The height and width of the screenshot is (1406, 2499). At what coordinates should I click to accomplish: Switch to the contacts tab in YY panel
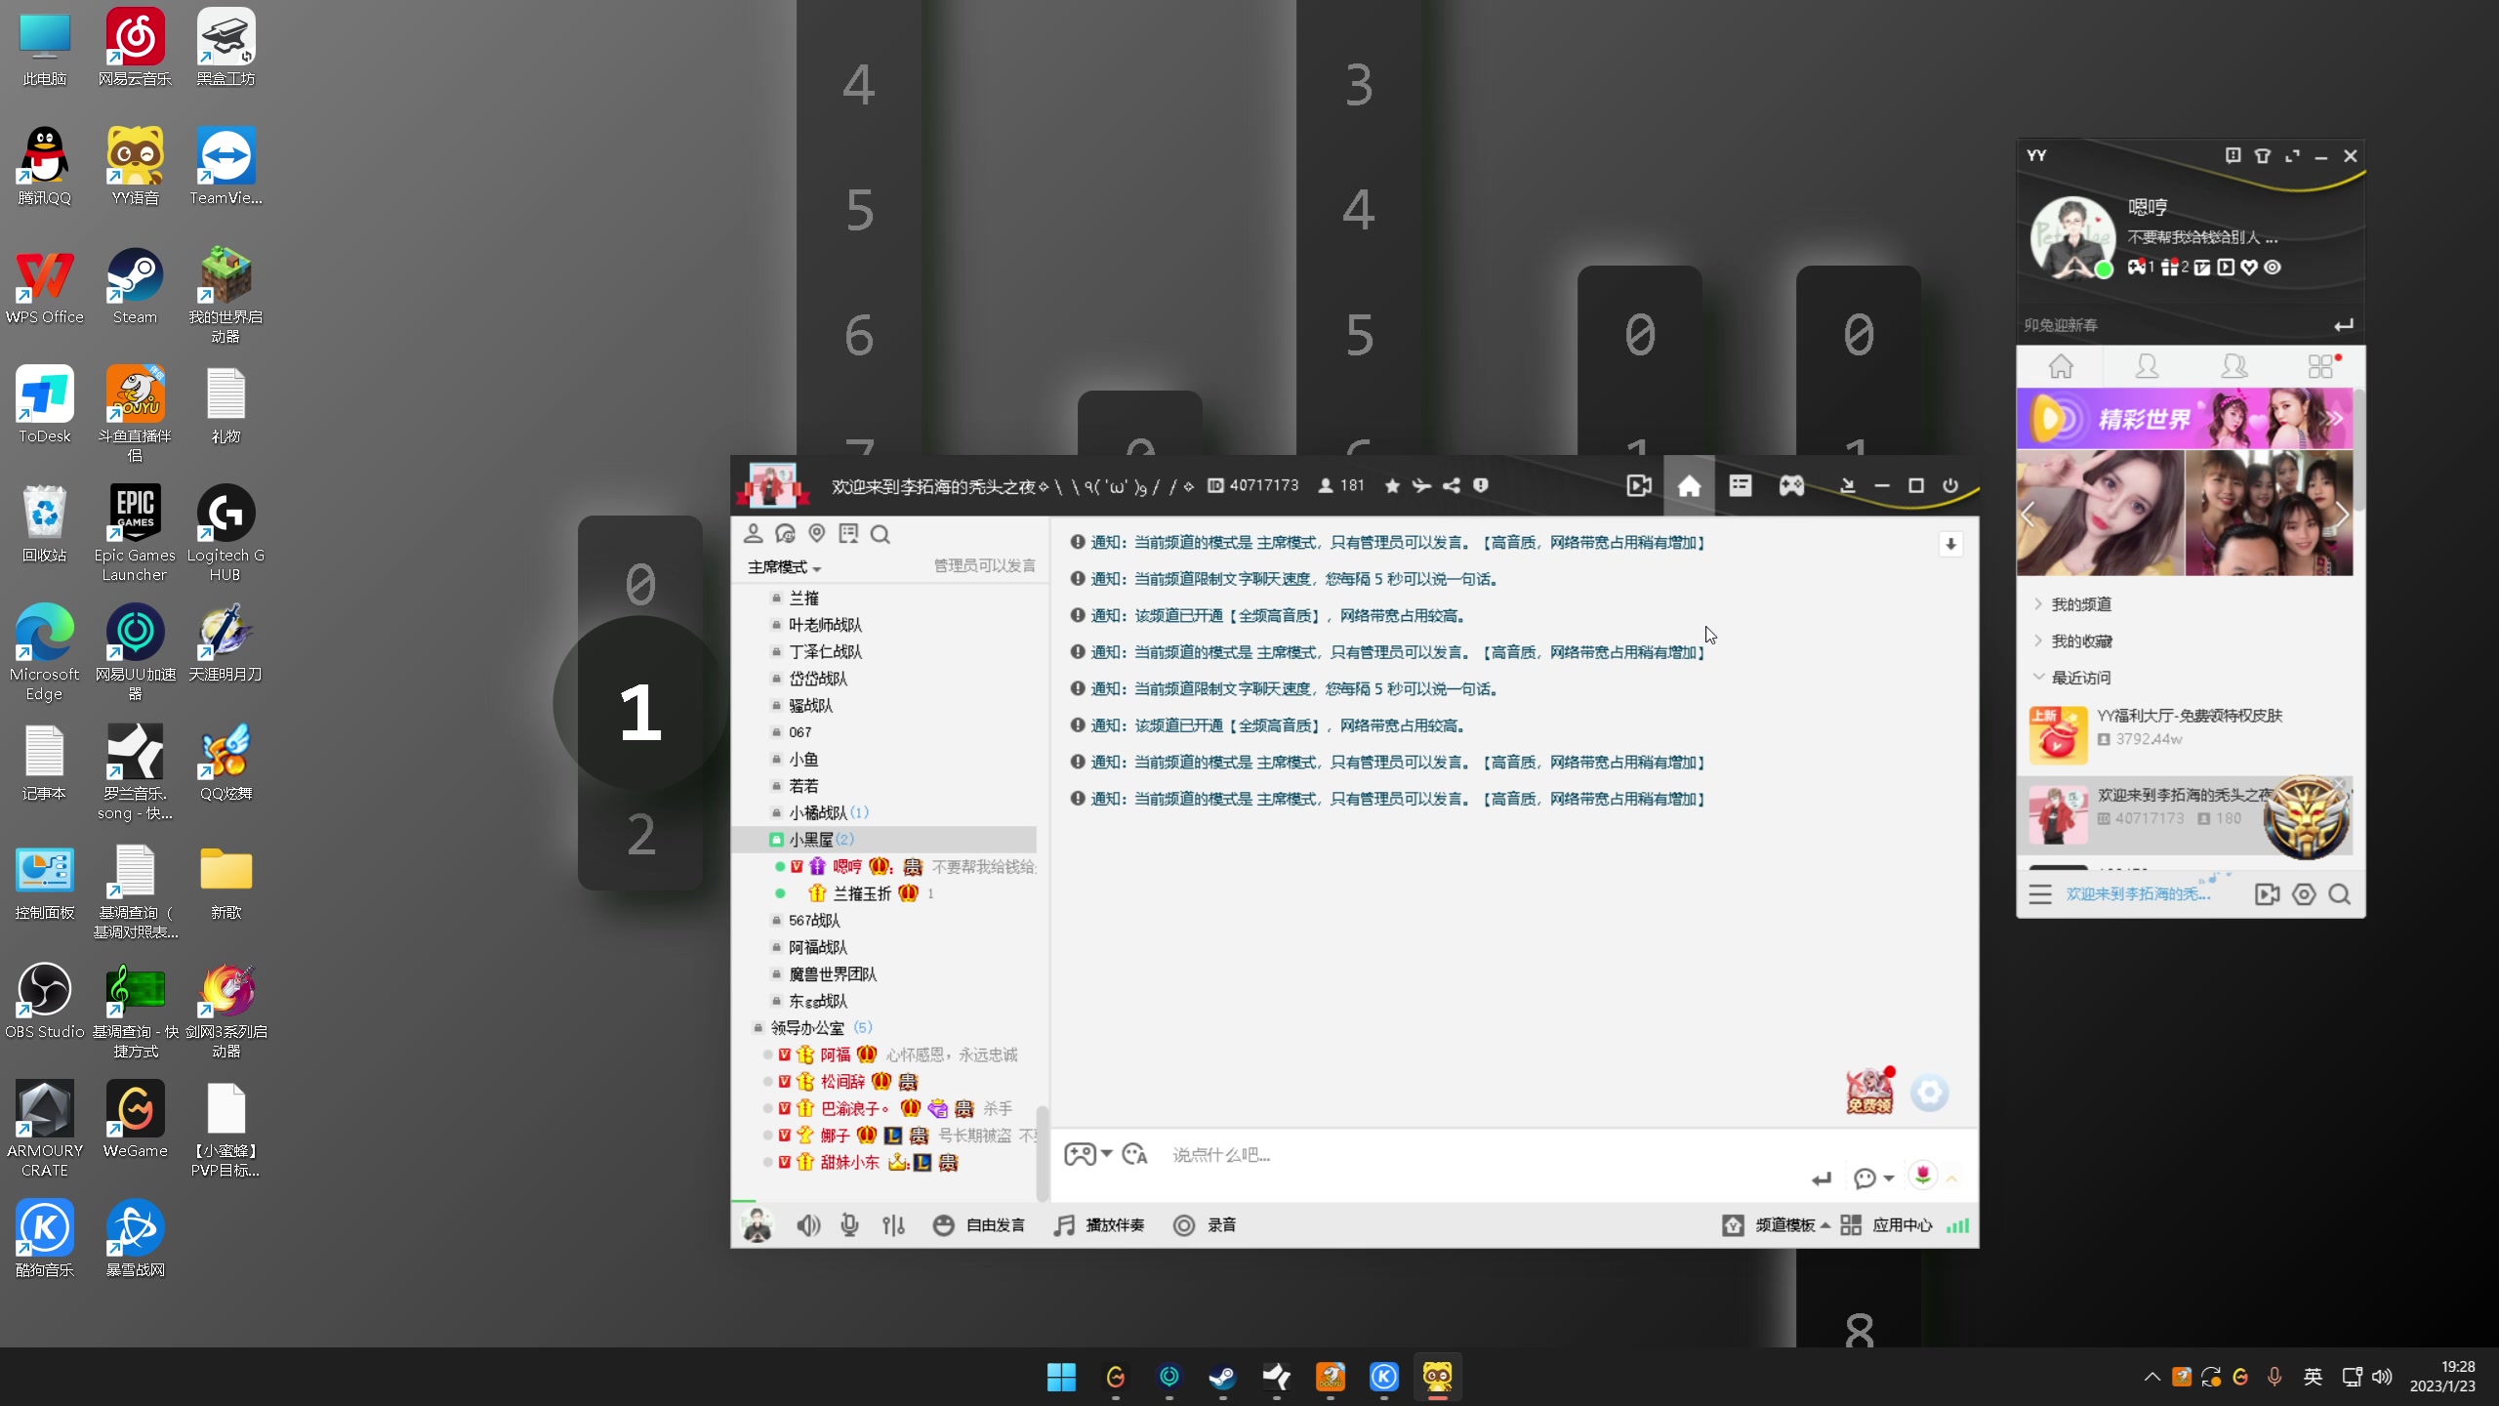[x=2147, y=367]
